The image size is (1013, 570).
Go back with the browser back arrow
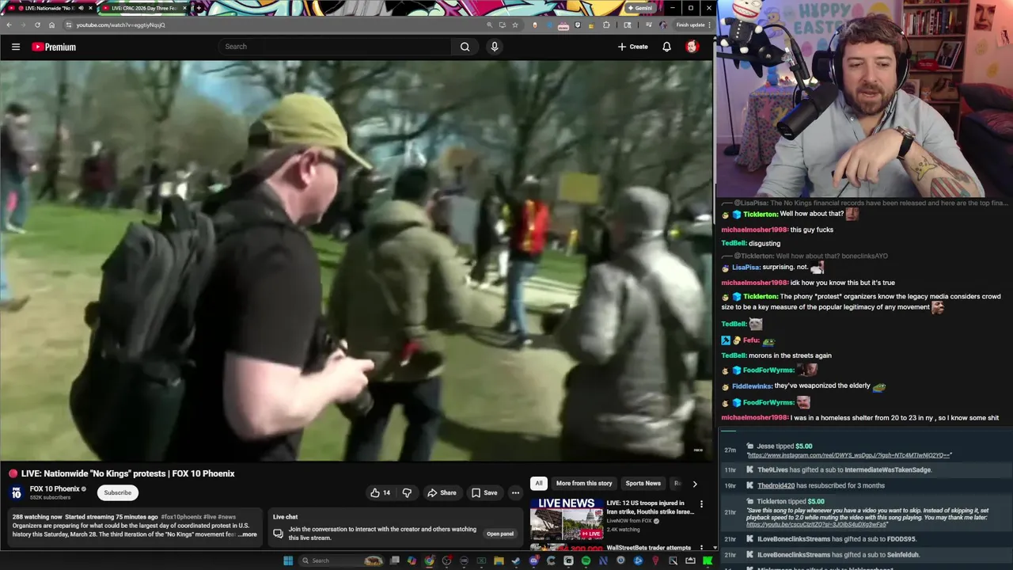coord(9,25)
